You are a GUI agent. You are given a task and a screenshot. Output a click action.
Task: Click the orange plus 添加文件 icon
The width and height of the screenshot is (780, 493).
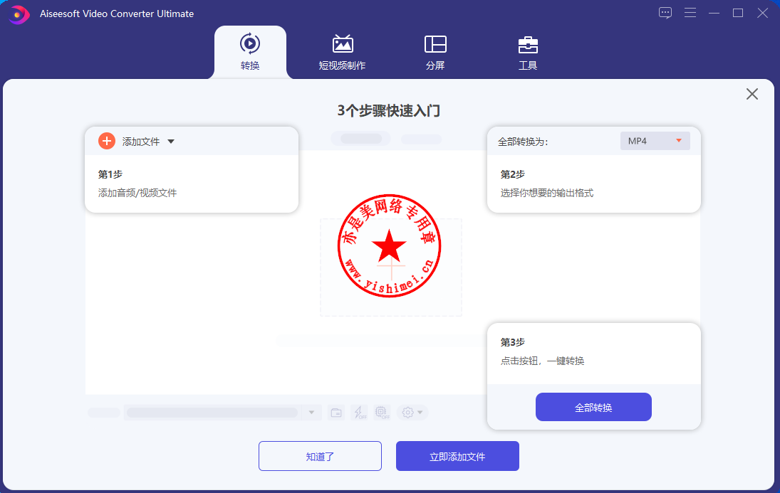(106, 141)
